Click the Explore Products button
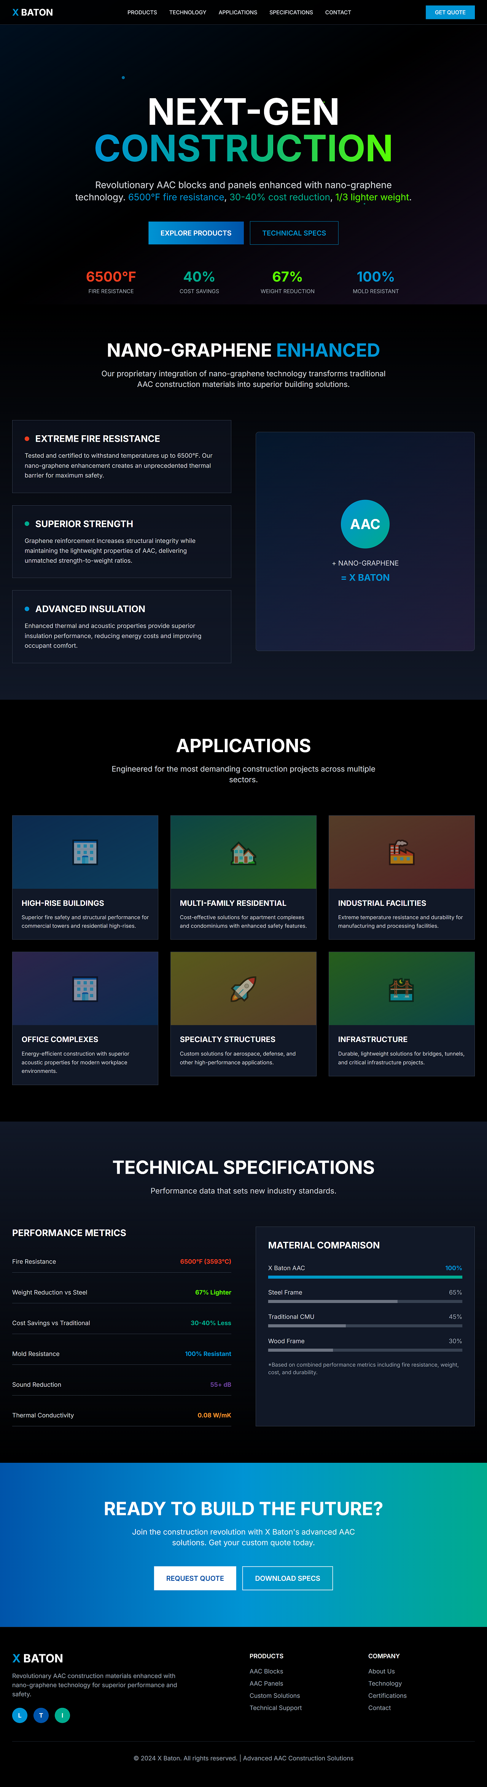 (196, 233)
